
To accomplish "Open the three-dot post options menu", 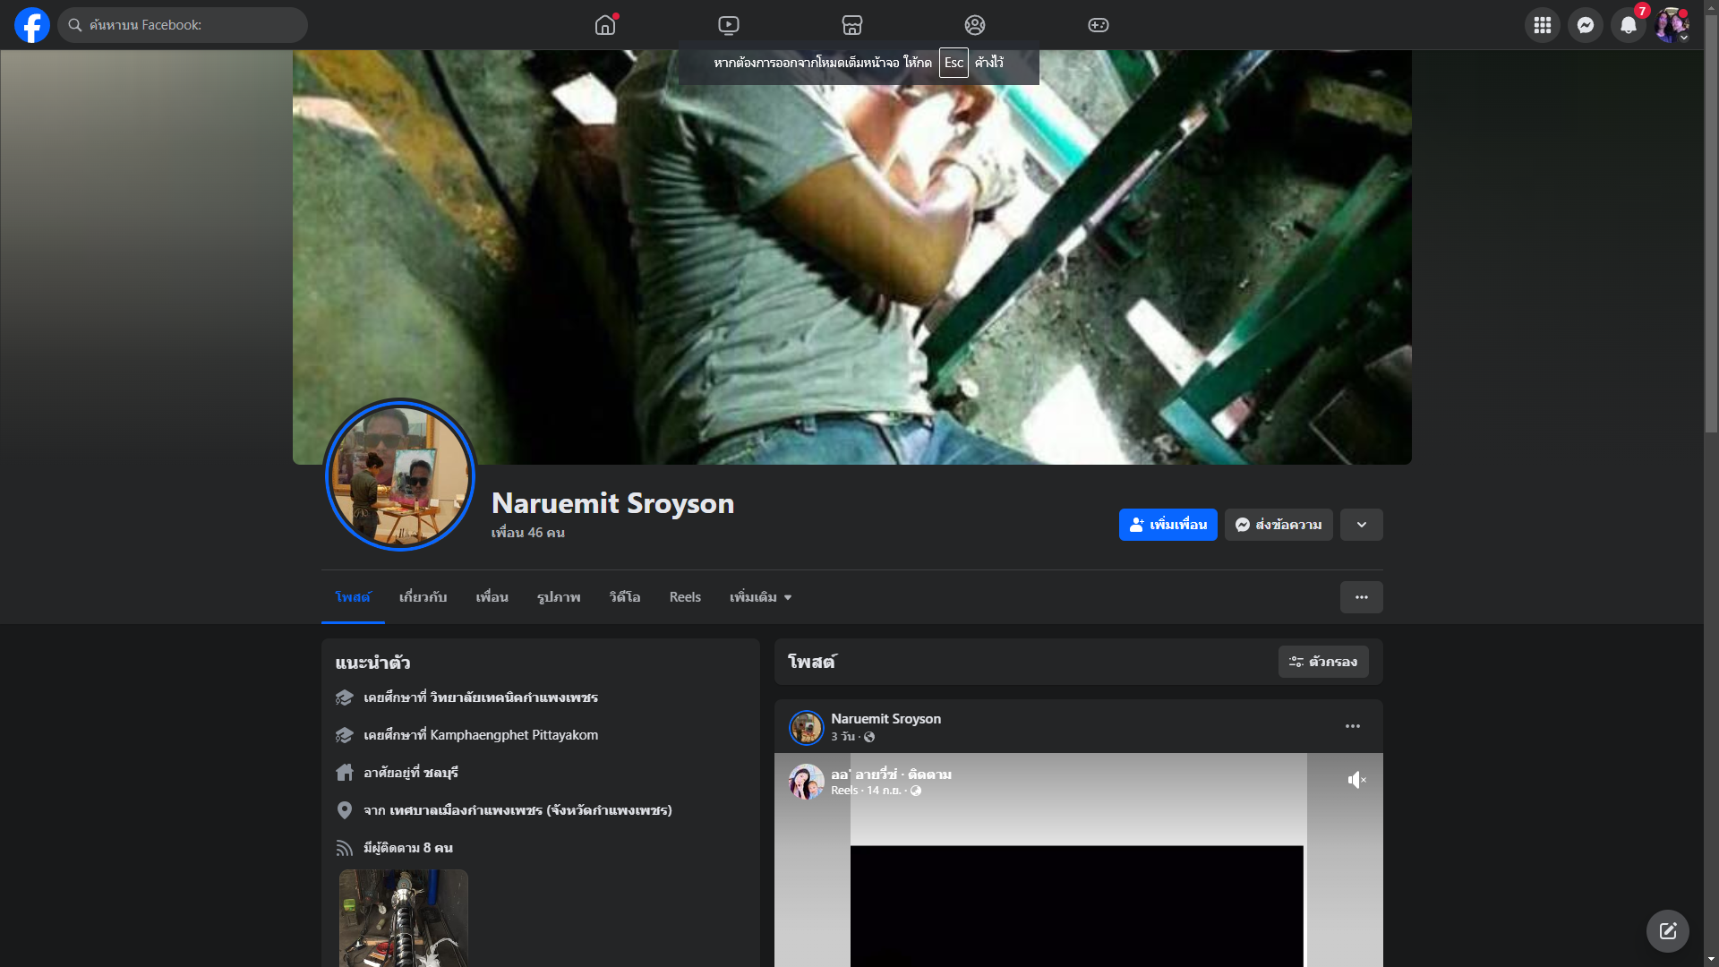I will click(1352, 726).
